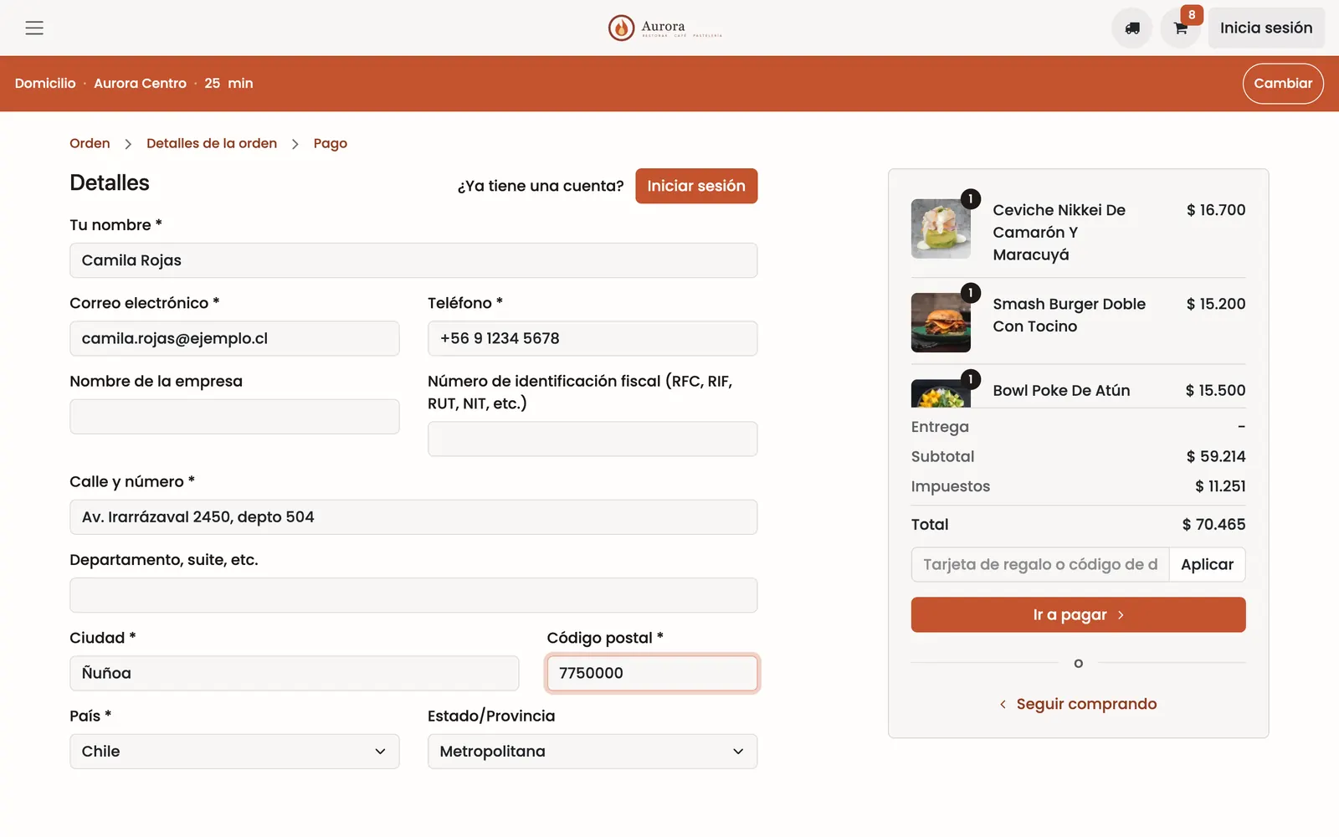The height and width of the screenshot is (837, 1339).
Task: Click the Aurora logo
Action: 664,28
